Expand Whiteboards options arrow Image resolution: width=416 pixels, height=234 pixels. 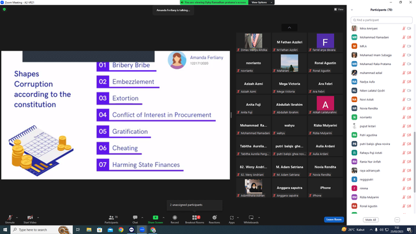tap(259, 218)
